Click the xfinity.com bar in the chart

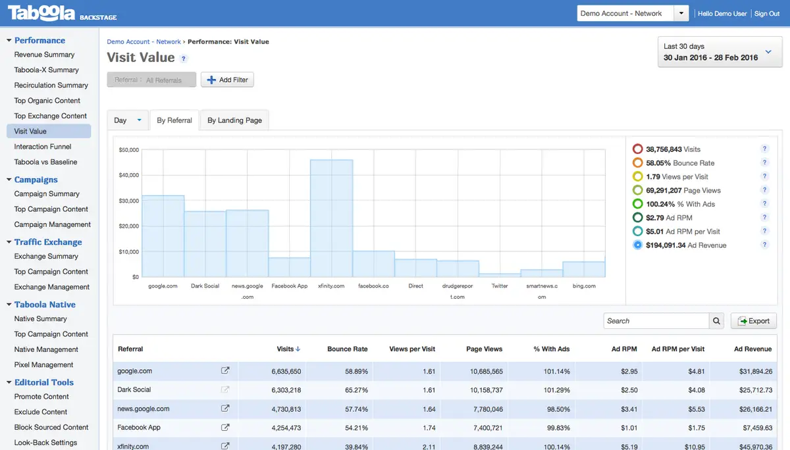click(x=331, y=218)
